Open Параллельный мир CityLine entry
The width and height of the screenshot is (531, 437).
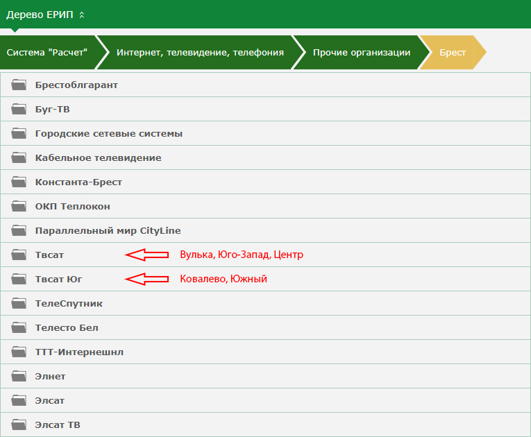108,231
